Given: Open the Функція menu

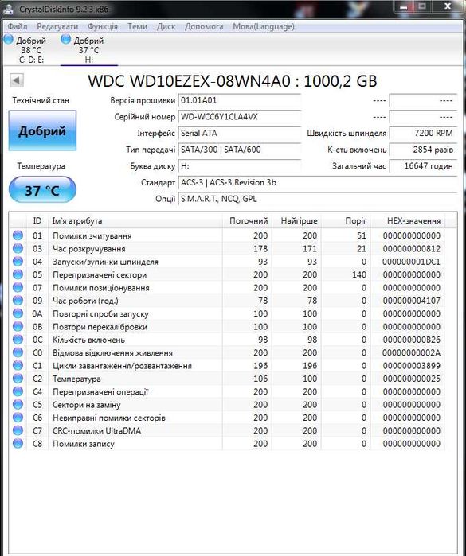Looking at the screenshot, I should click(103, 26).
